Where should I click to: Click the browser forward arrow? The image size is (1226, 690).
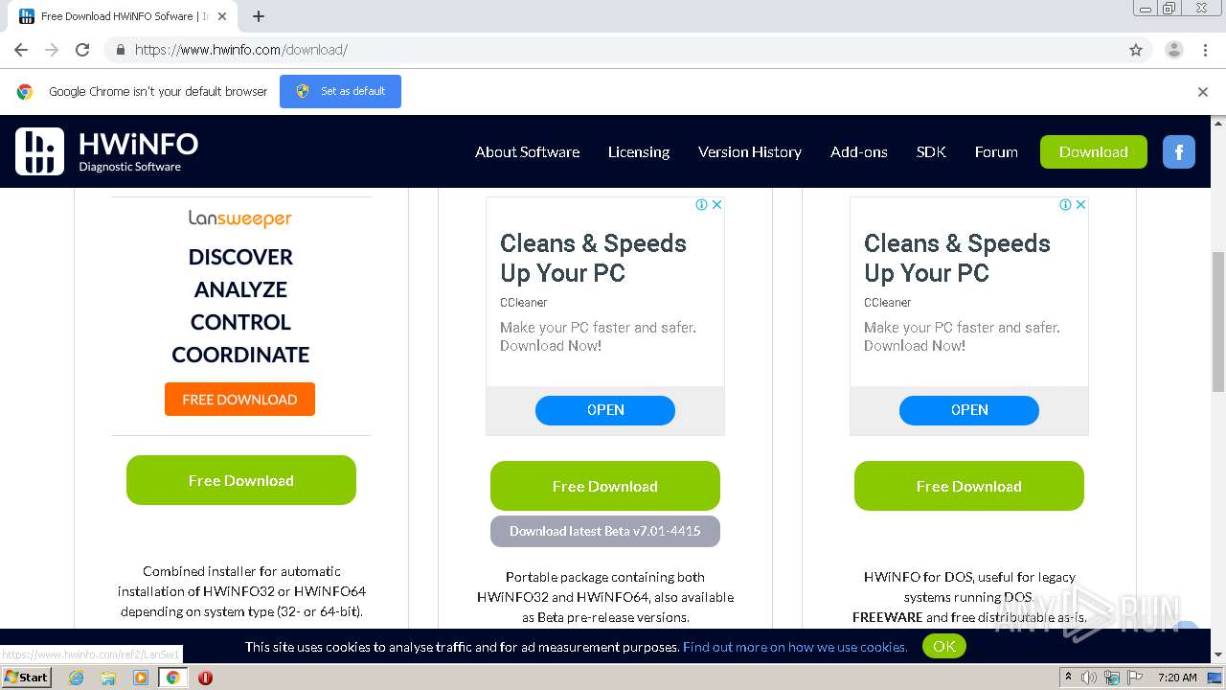[52, 50]
